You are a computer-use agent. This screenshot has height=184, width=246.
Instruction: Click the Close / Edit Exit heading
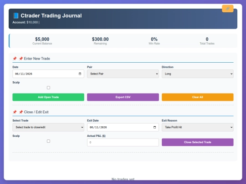(x=36, y=112)
